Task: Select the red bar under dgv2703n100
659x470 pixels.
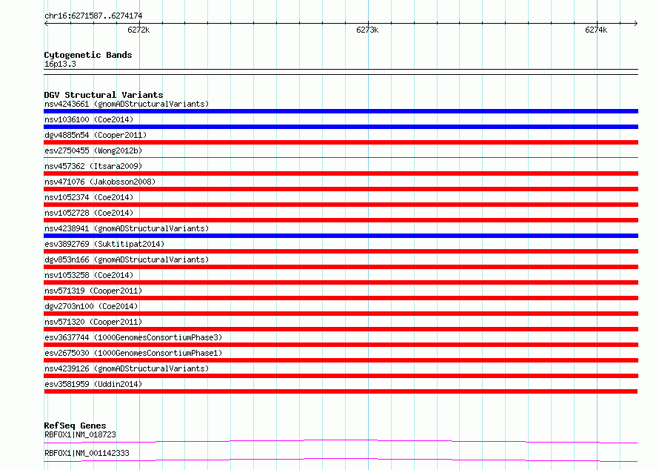Action: (341, 314)
